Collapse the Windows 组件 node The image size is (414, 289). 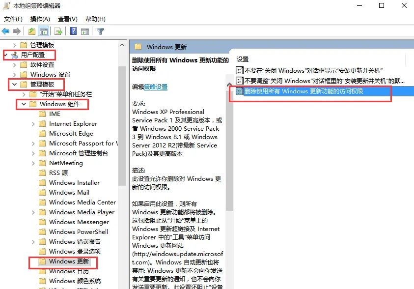(24, 104)
